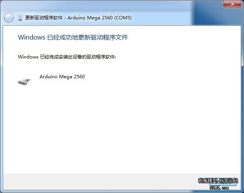
Task: Click the line Windows 已经完成安装此设备的驱动程序软件
Action: [67, 57]
